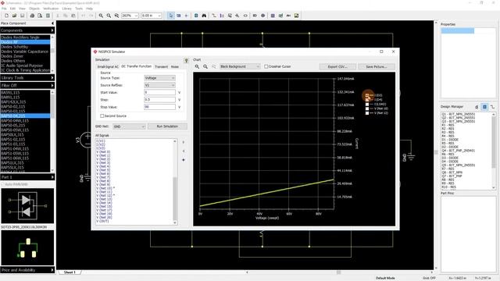Toggle the fifth chart legend checkbox

pos(367,113)
